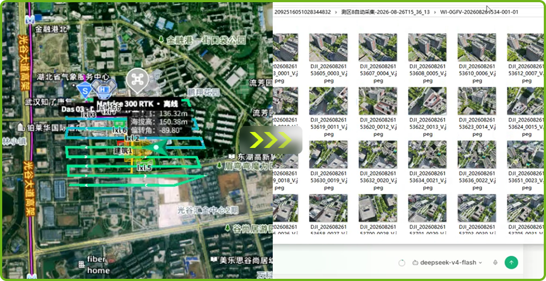Select the 53610_0006_V.jpeg photo thumbnail
546x281 pixels.
(x=477, y=47)
